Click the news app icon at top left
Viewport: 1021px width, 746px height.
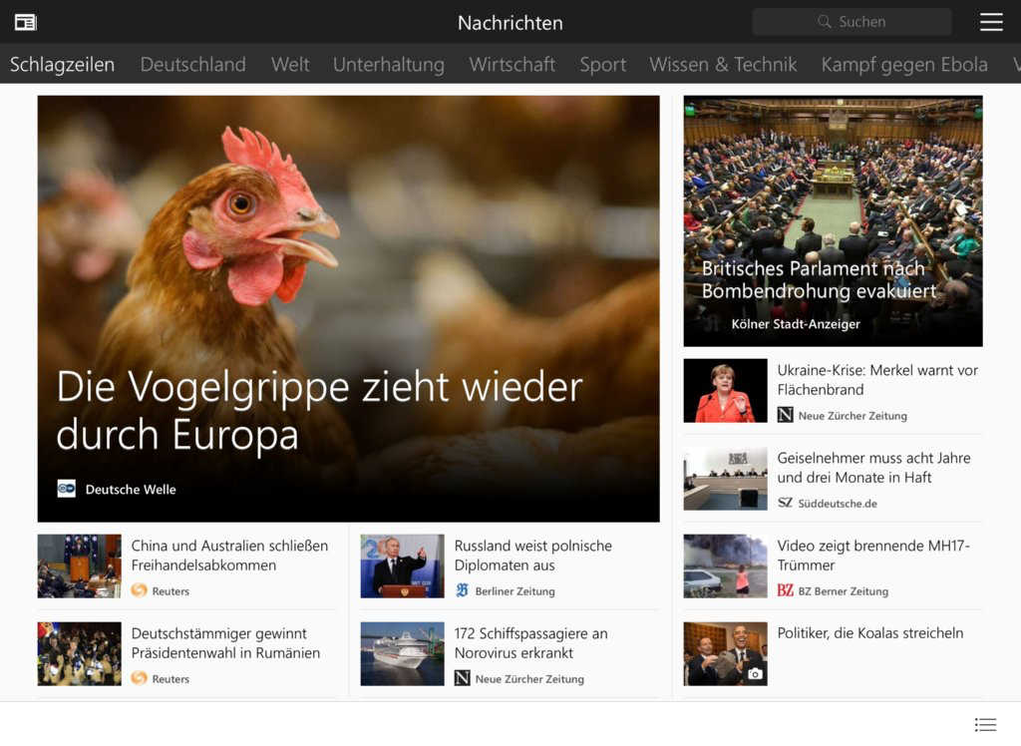[x=25, y=22]
